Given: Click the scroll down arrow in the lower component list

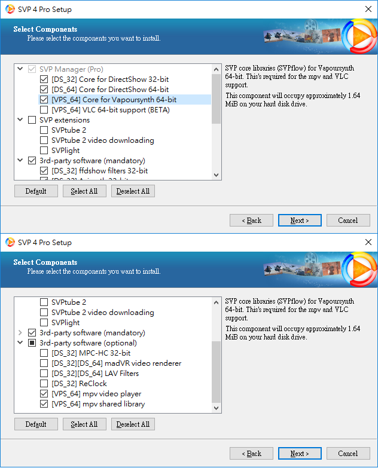Looking at the screenshot, I should click(216, 408).
